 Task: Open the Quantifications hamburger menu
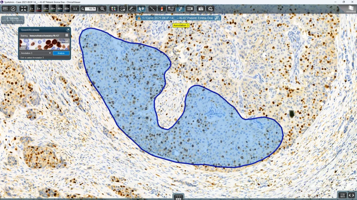click(67, 35)
